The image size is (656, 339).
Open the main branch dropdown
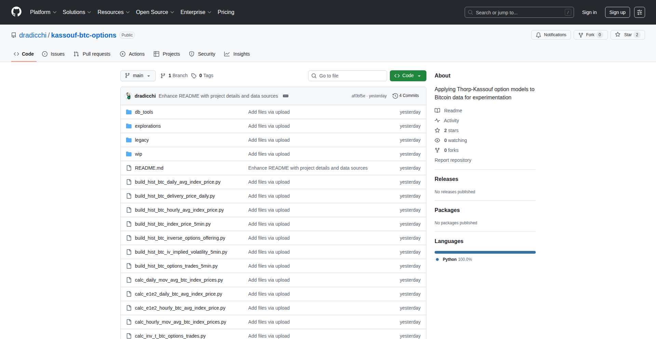coord(138,76)
